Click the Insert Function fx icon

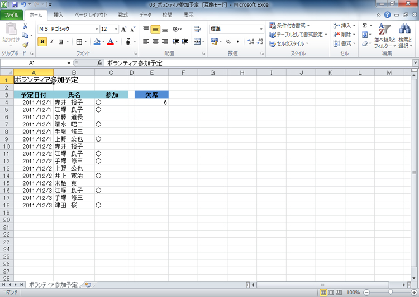pos(99,63)
